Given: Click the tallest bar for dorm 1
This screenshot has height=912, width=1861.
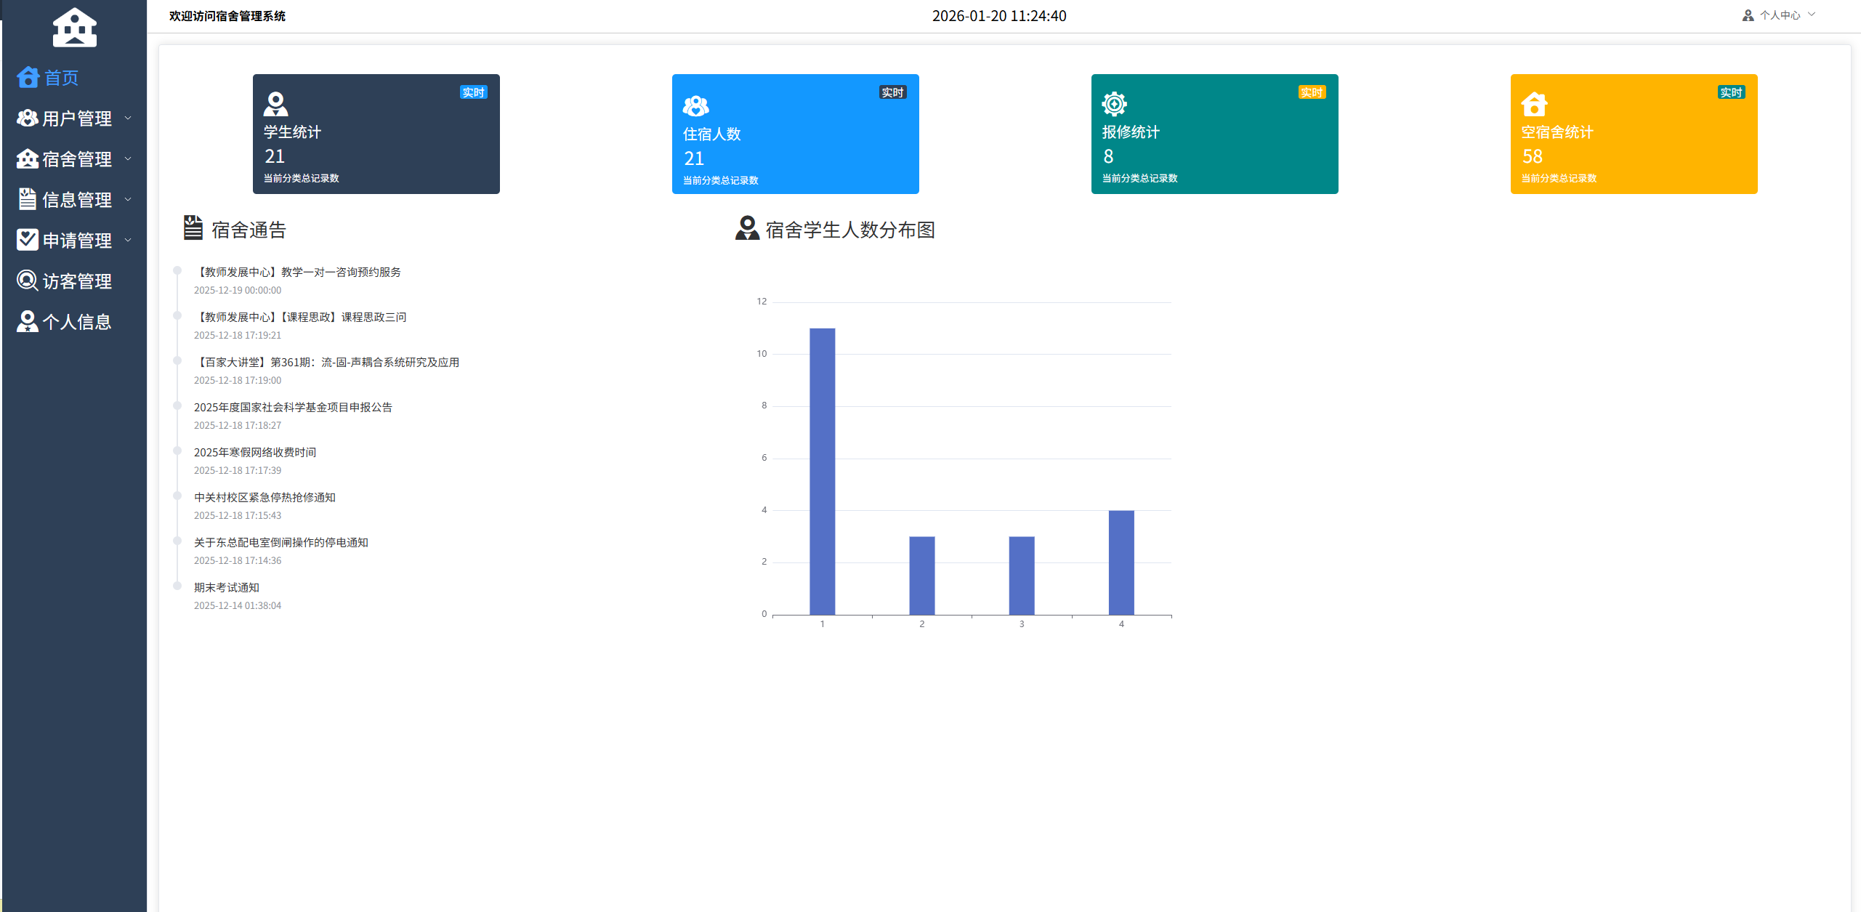Looking at the screenshot, I should [x=823, y=471].
